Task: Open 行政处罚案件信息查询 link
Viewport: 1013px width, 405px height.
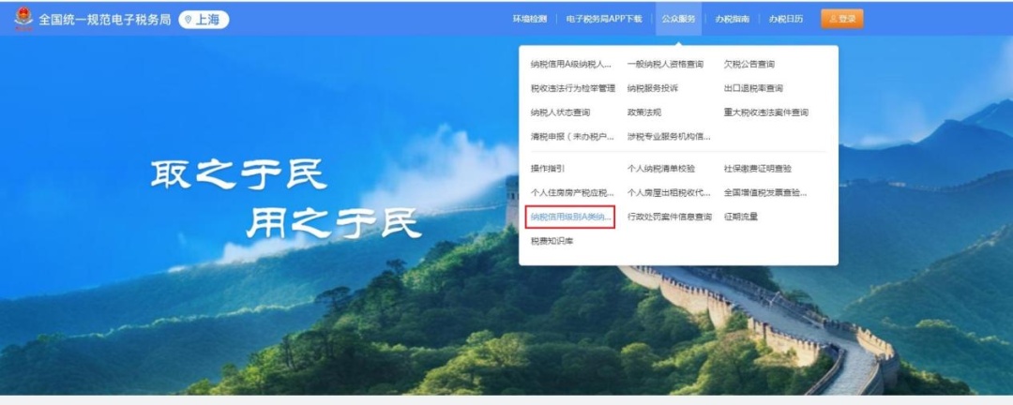Action: coord(670,217)
